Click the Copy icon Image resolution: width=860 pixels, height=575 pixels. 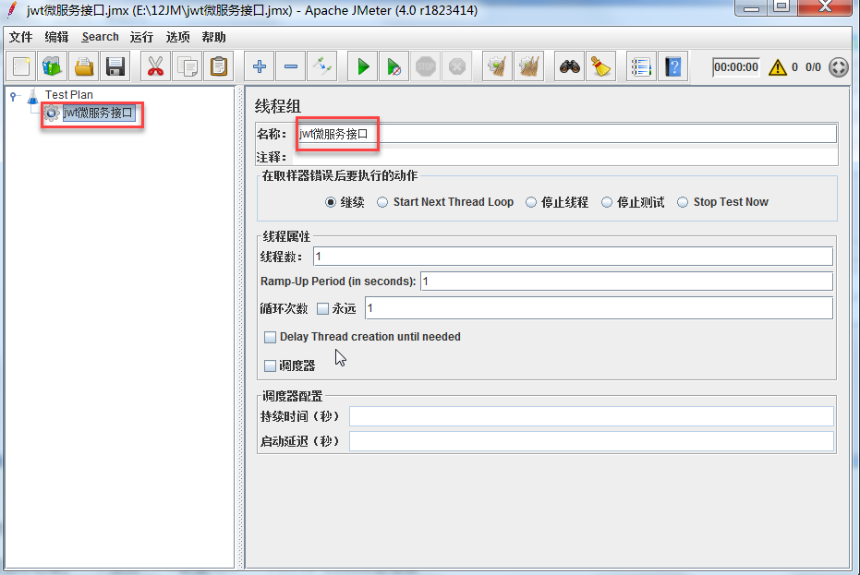[x=187, y=66]
